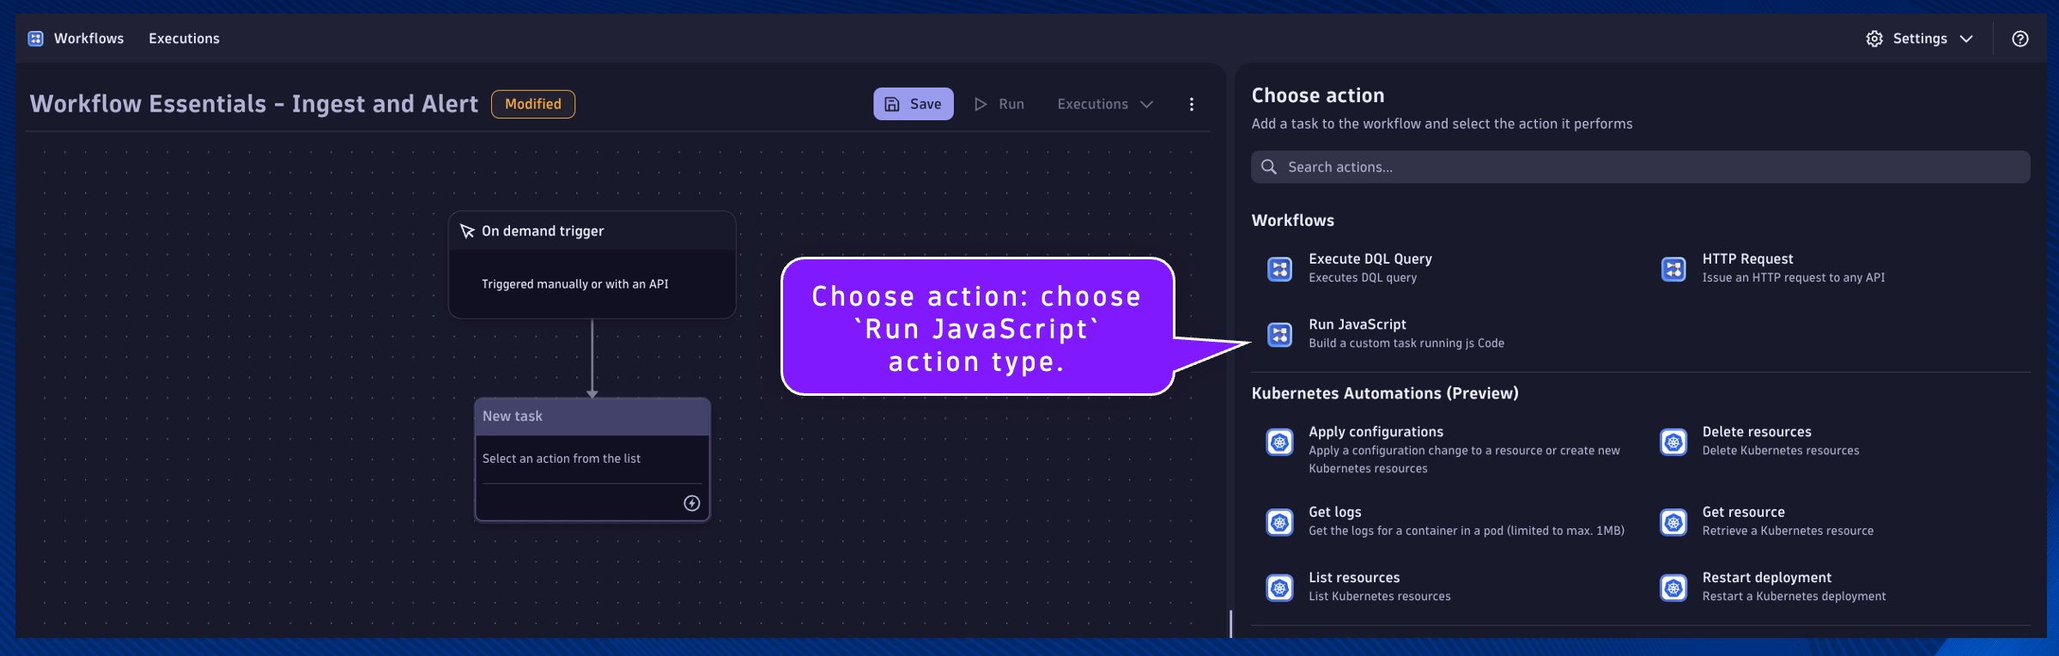Screen dimensions: 2059x656
Task: Click 'Triggered manually or with an API' text
Action: (574, 284)
